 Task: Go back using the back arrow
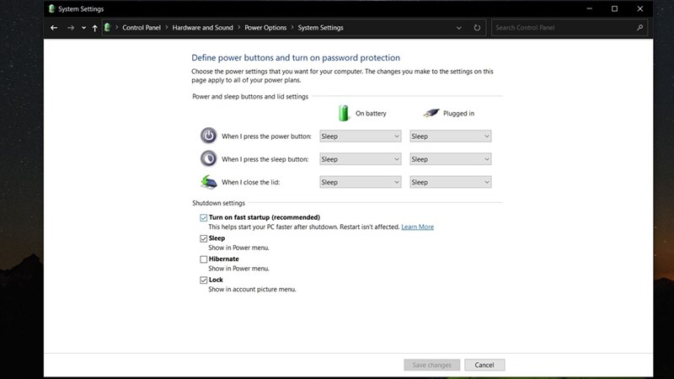click(54, 28)
